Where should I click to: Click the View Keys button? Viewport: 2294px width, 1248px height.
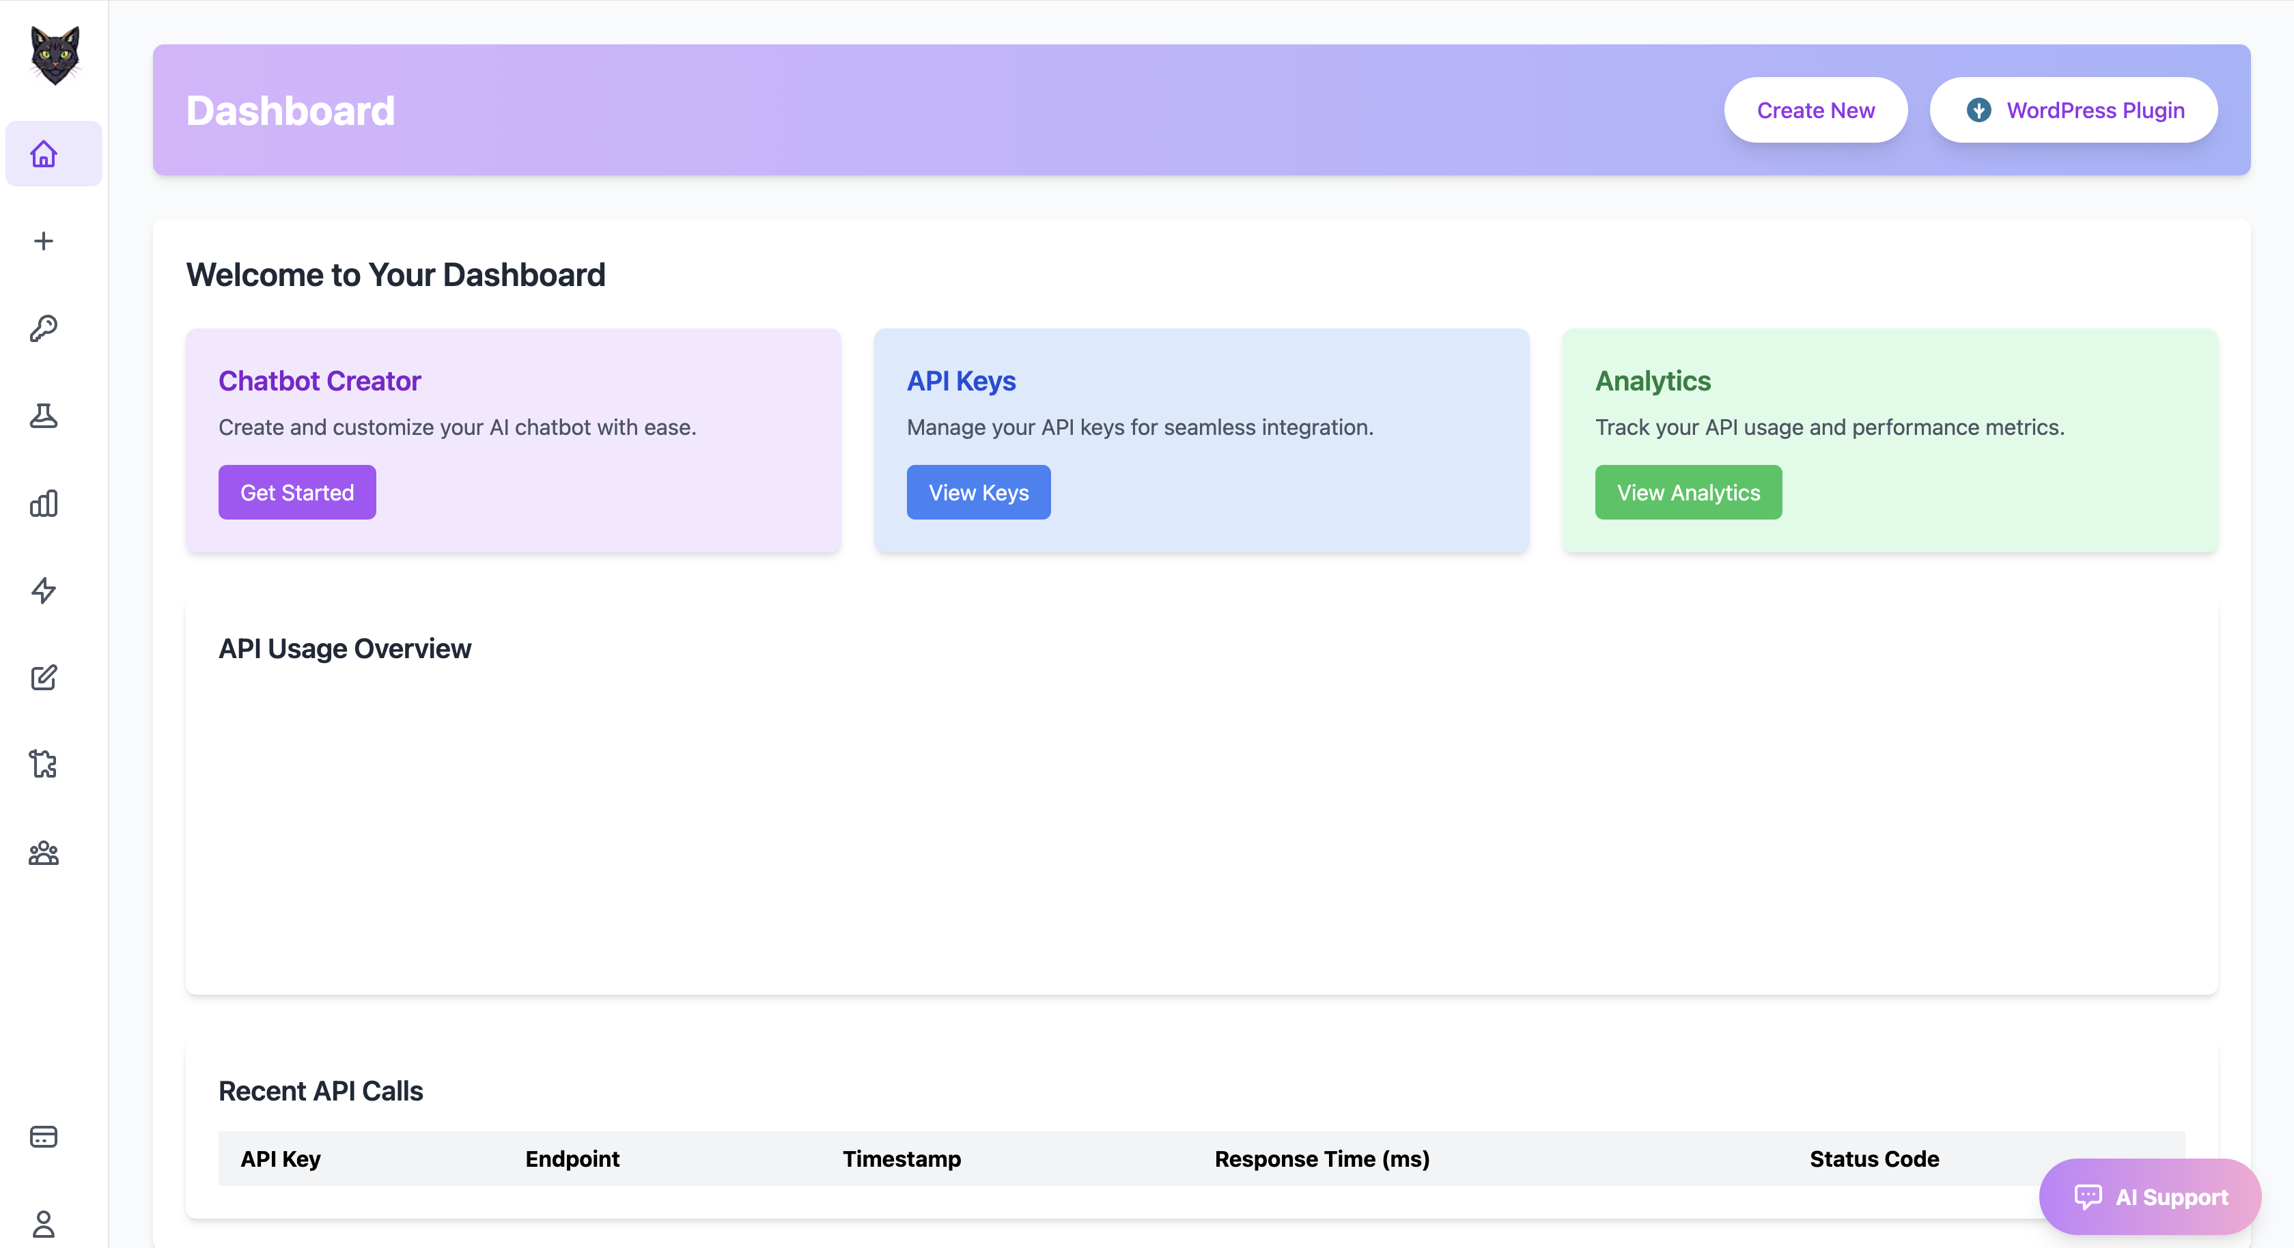978,492
